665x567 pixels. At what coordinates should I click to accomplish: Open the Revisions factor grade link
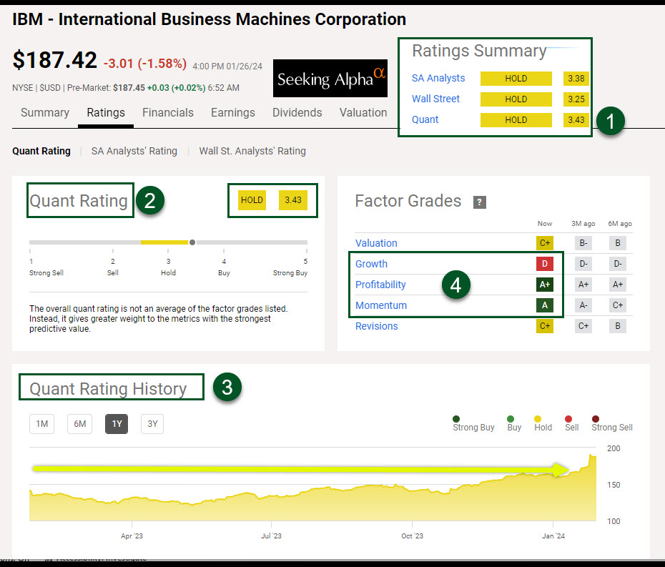376,326
